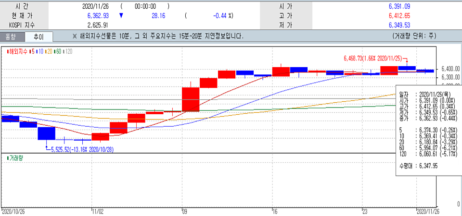Select the 추이 tab
The image size is (462, 216).
point(38,37)
